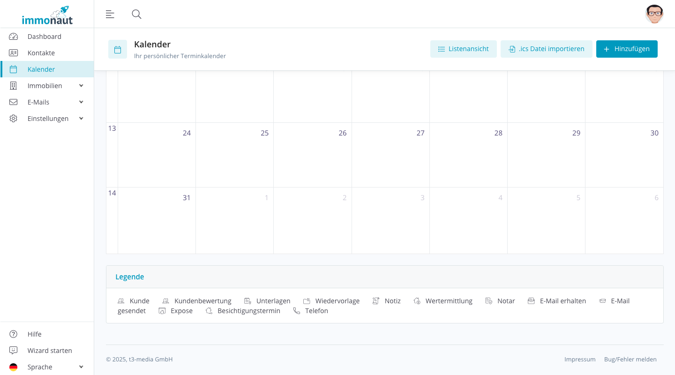The image size is (675, 375).
Task: Select the Notiz legend icon
Action: [x=375, y=300]
